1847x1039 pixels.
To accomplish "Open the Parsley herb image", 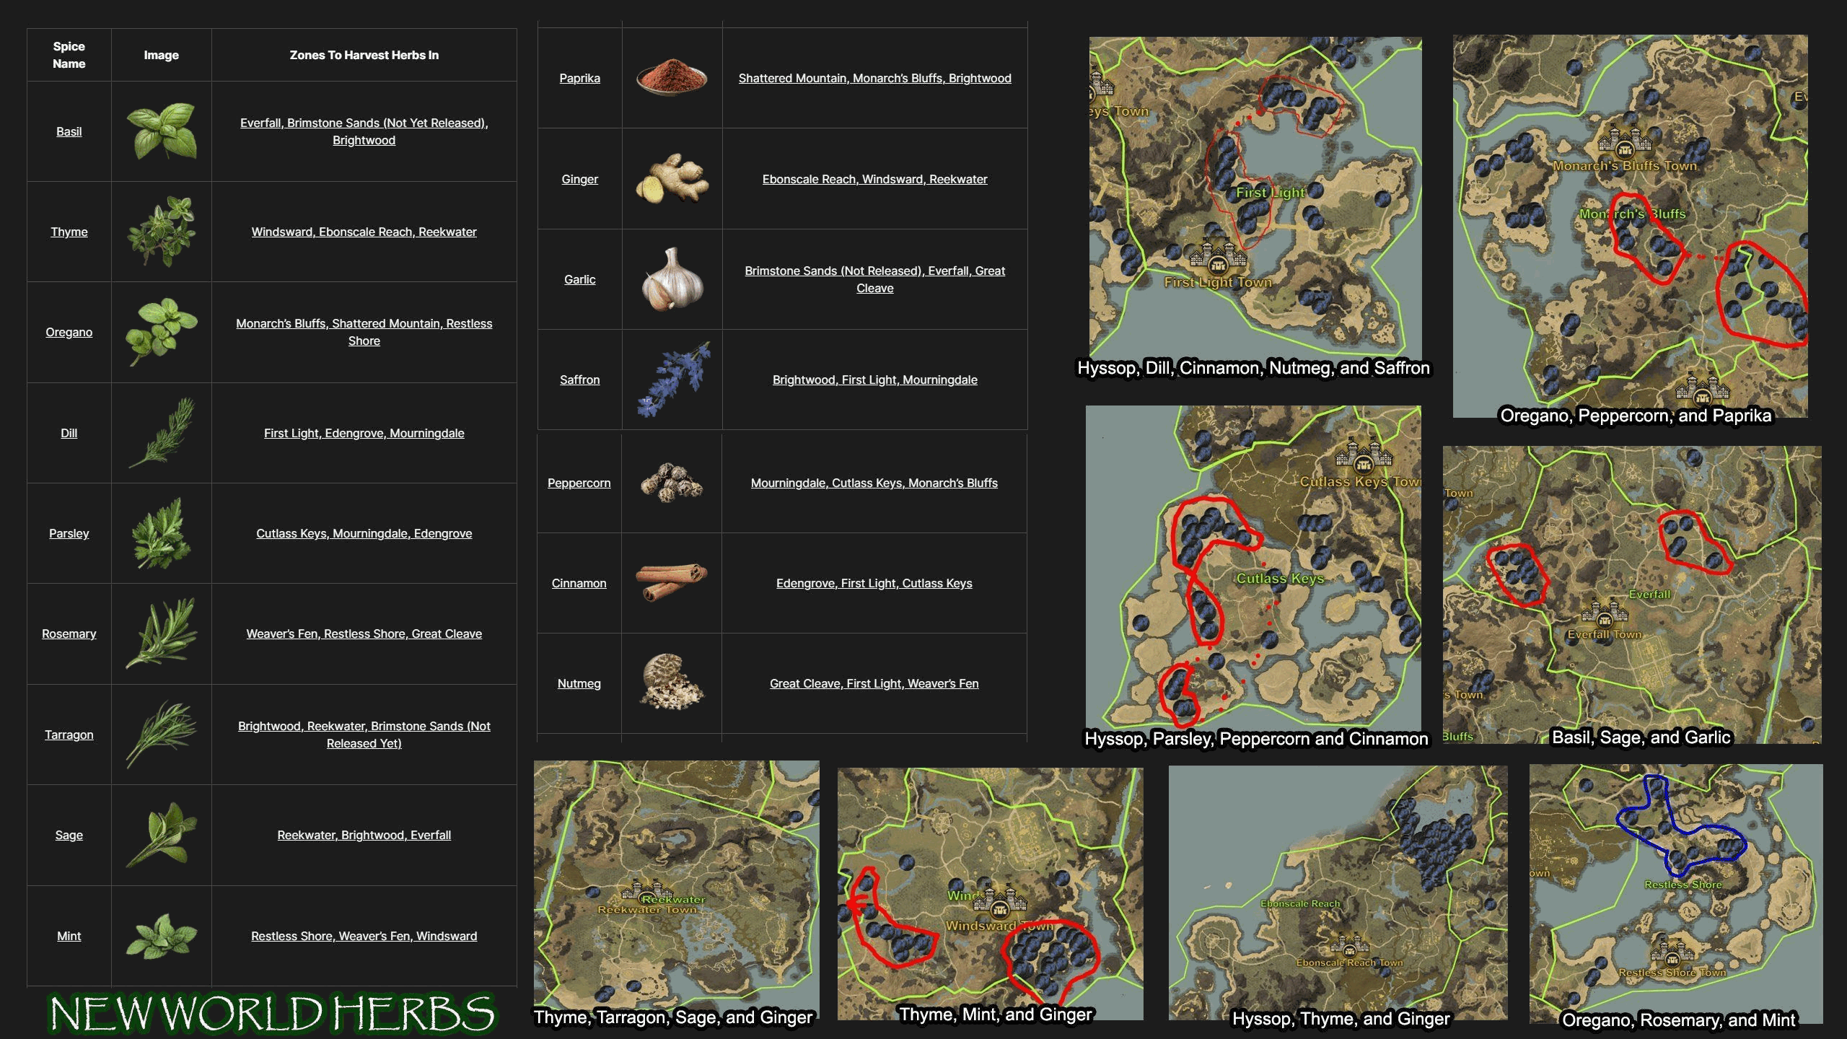I will [162, 533].
